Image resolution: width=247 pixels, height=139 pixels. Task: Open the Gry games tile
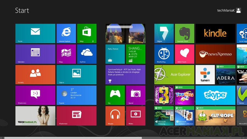[115, 95]
